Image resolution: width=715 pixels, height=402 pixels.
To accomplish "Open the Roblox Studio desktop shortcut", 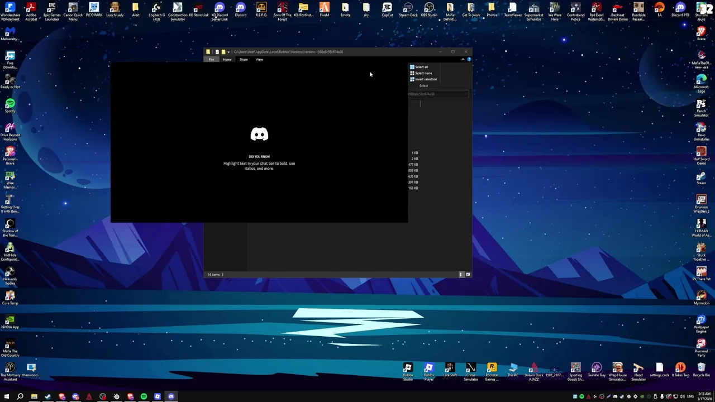I will [x=408, y=371].
